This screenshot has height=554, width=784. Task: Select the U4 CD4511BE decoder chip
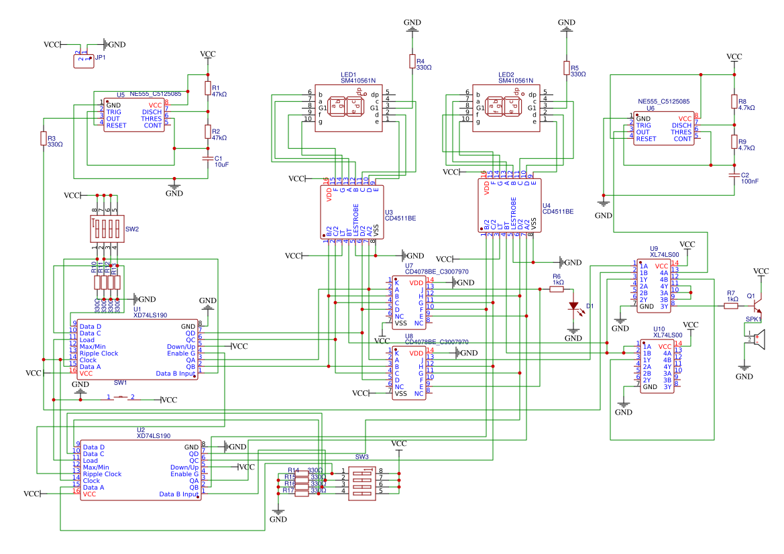pyautogui.click(x=509, y=205)
